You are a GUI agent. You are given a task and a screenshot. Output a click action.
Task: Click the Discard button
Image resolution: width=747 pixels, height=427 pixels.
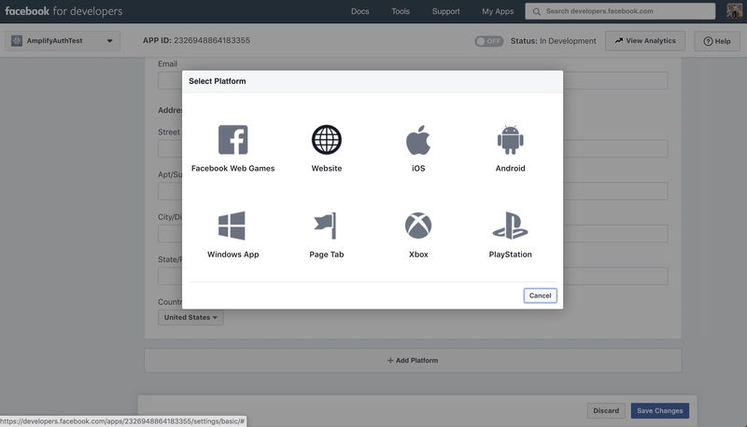click(x=606, y=411)
